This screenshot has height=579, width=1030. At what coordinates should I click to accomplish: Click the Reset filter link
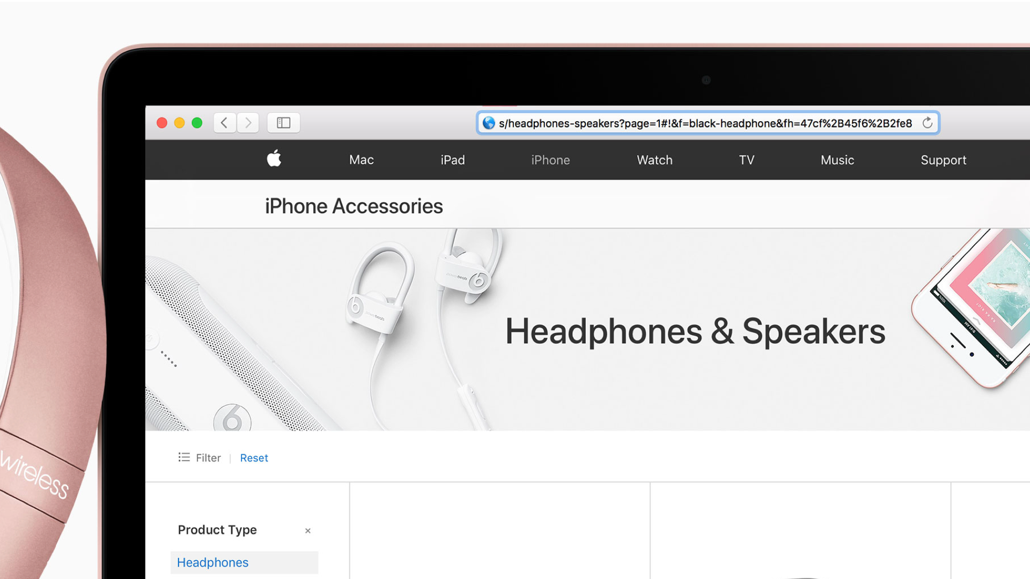click(254, 458)
